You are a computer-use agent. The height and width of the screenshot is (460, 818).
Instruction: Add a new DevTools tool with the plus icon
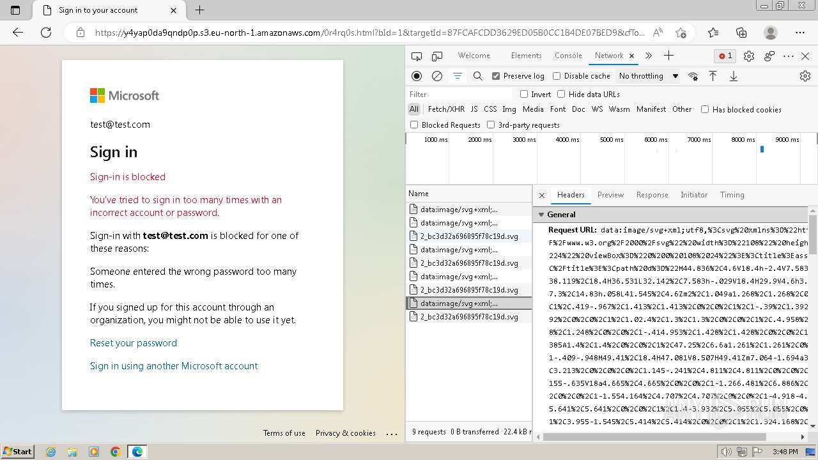668,56
